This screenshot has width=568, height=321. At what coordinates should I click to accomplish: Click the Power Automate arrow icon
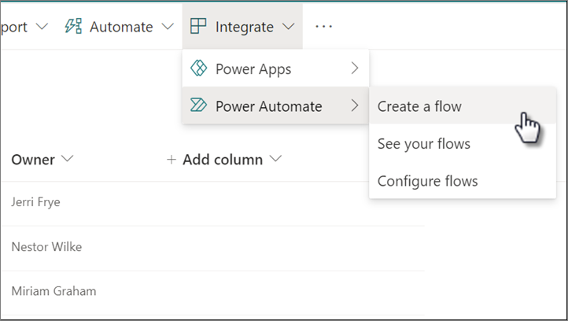tap(198, 105)
